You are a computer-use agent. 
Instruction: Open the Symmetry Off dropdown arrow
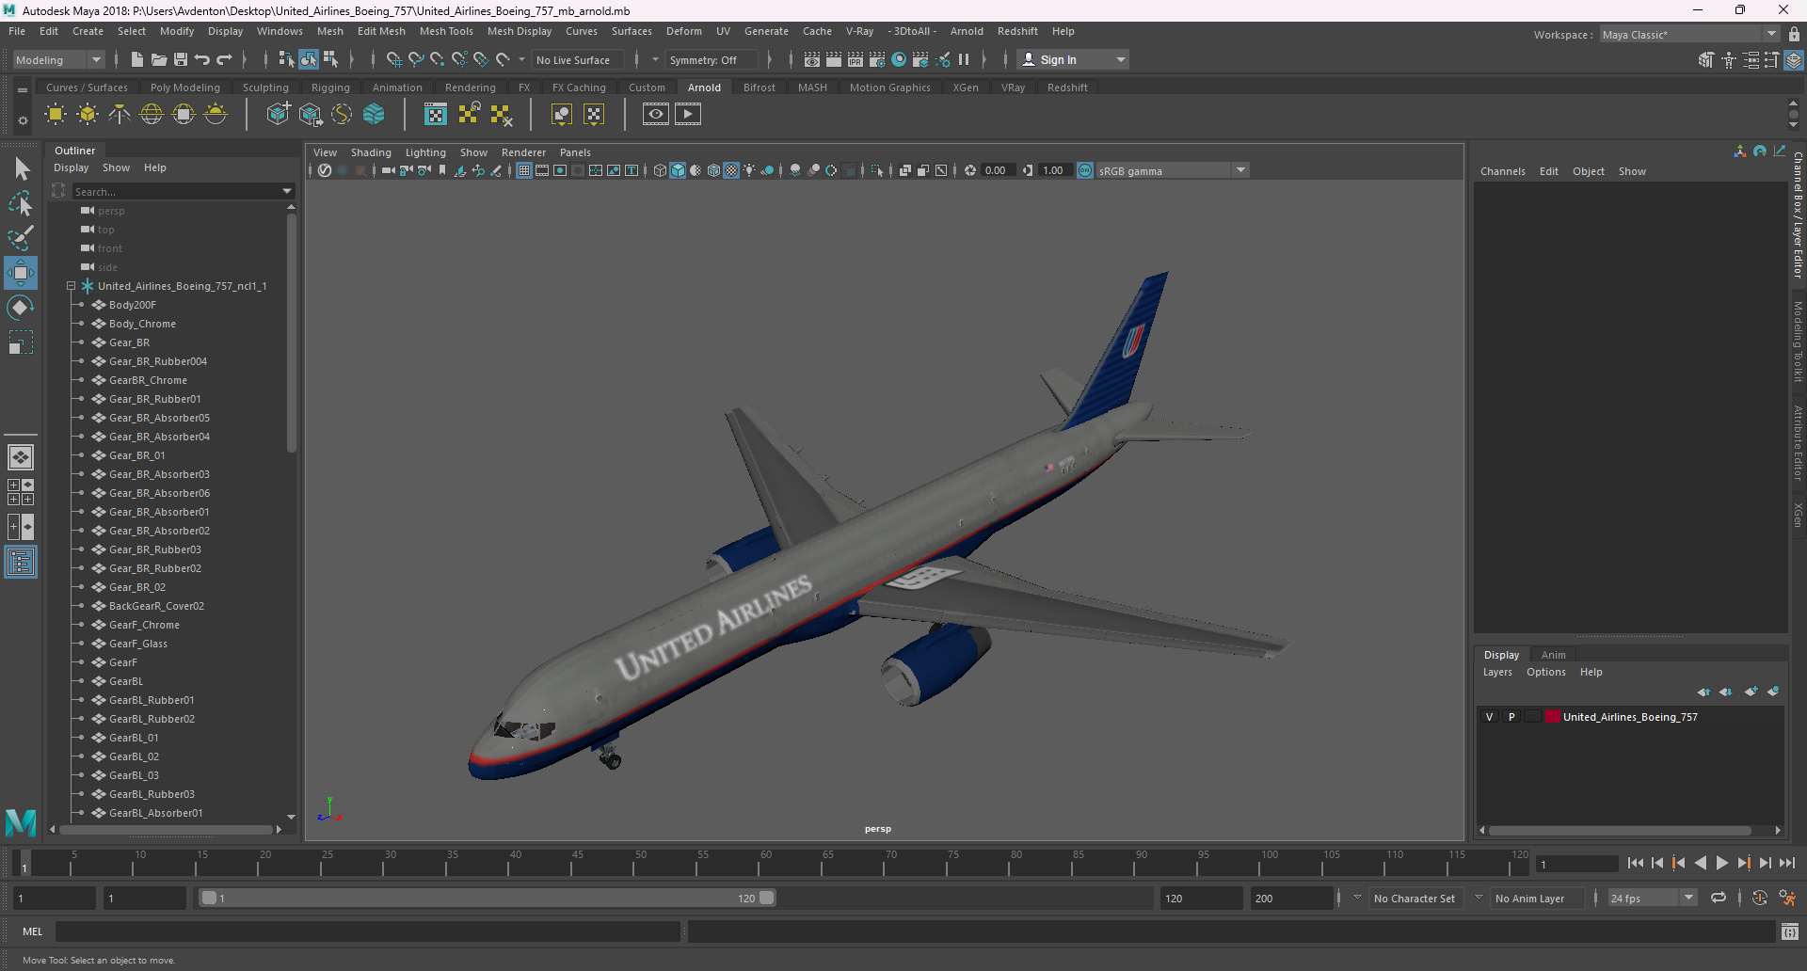pos(656,59)
